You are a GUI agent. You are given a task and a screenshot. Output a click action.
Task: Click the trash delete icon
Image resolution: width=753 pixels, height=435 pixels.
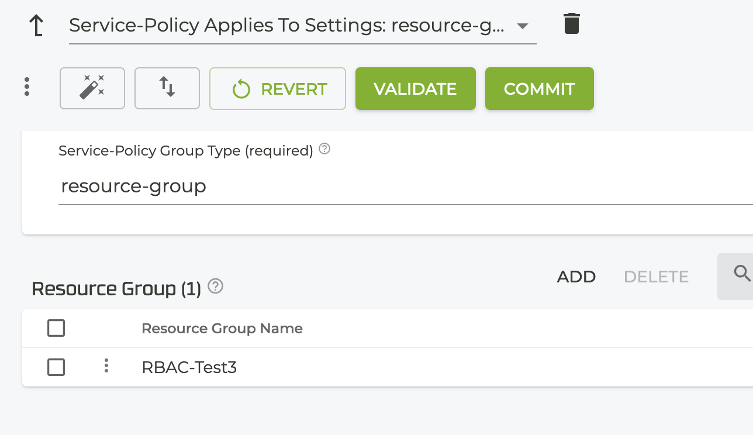(571, 24)
